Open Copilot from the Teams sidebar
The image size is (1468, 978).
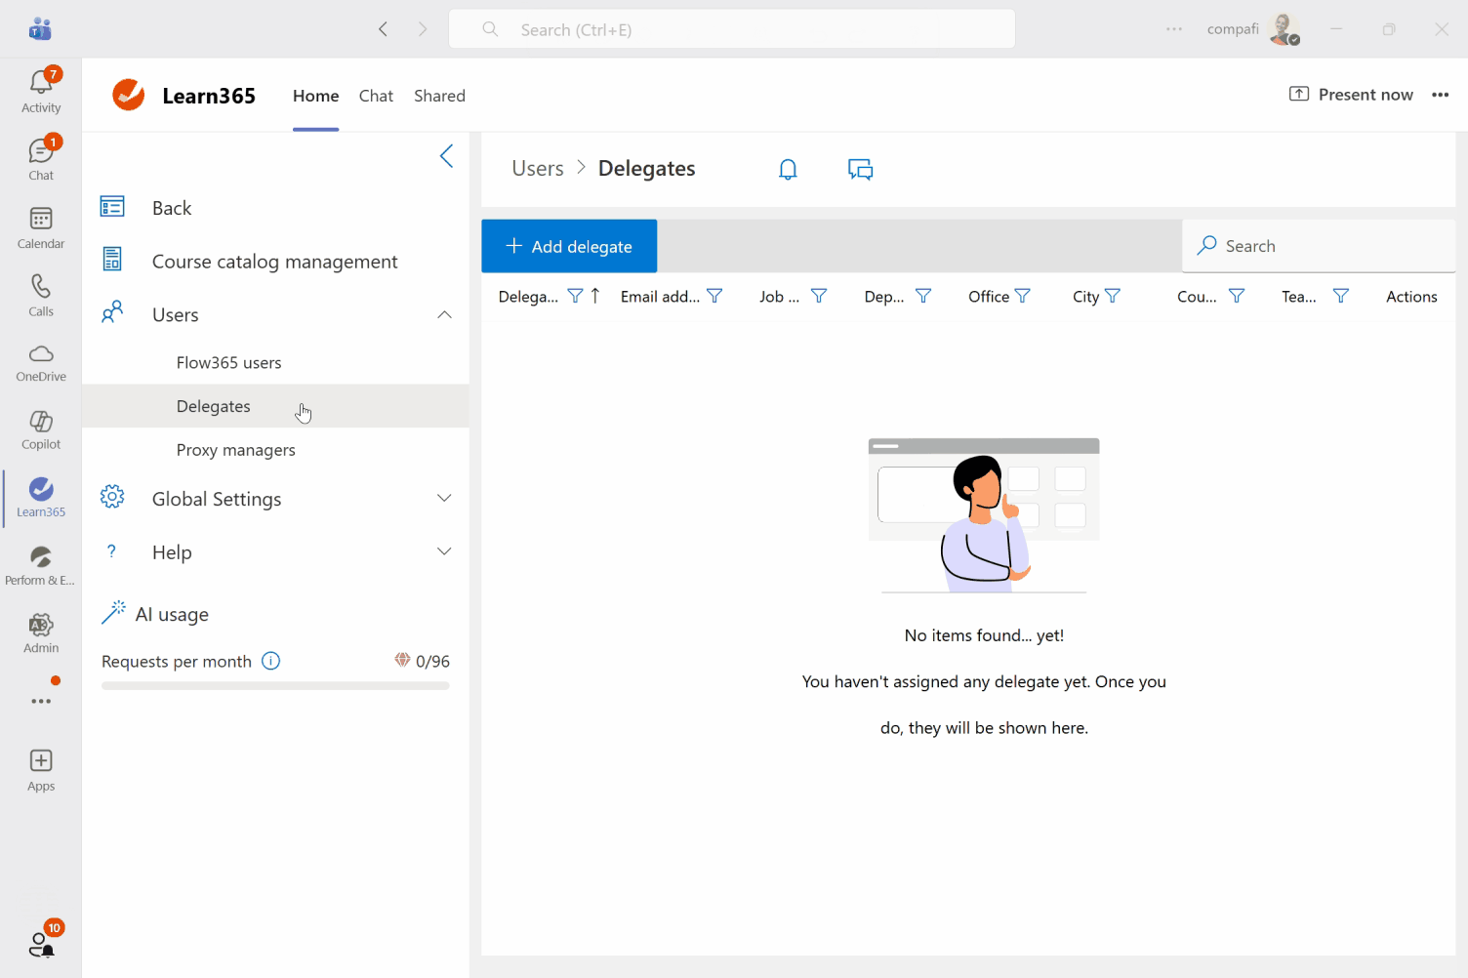pyautogui.click(x=41, y=429)
